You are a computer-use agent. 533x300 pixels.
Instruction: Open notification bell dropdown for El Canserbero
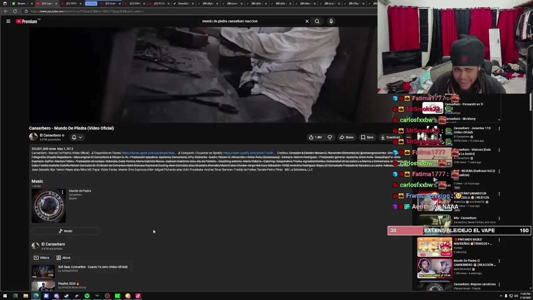[77, 137]
